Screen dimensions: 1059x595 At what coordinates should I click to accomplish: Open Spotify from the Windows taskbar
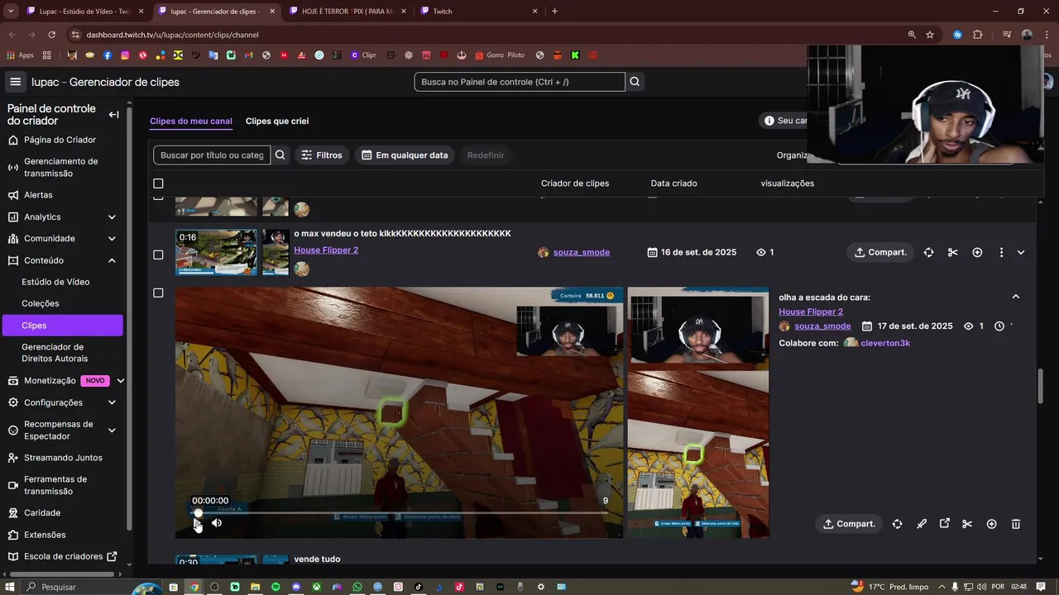276,587
